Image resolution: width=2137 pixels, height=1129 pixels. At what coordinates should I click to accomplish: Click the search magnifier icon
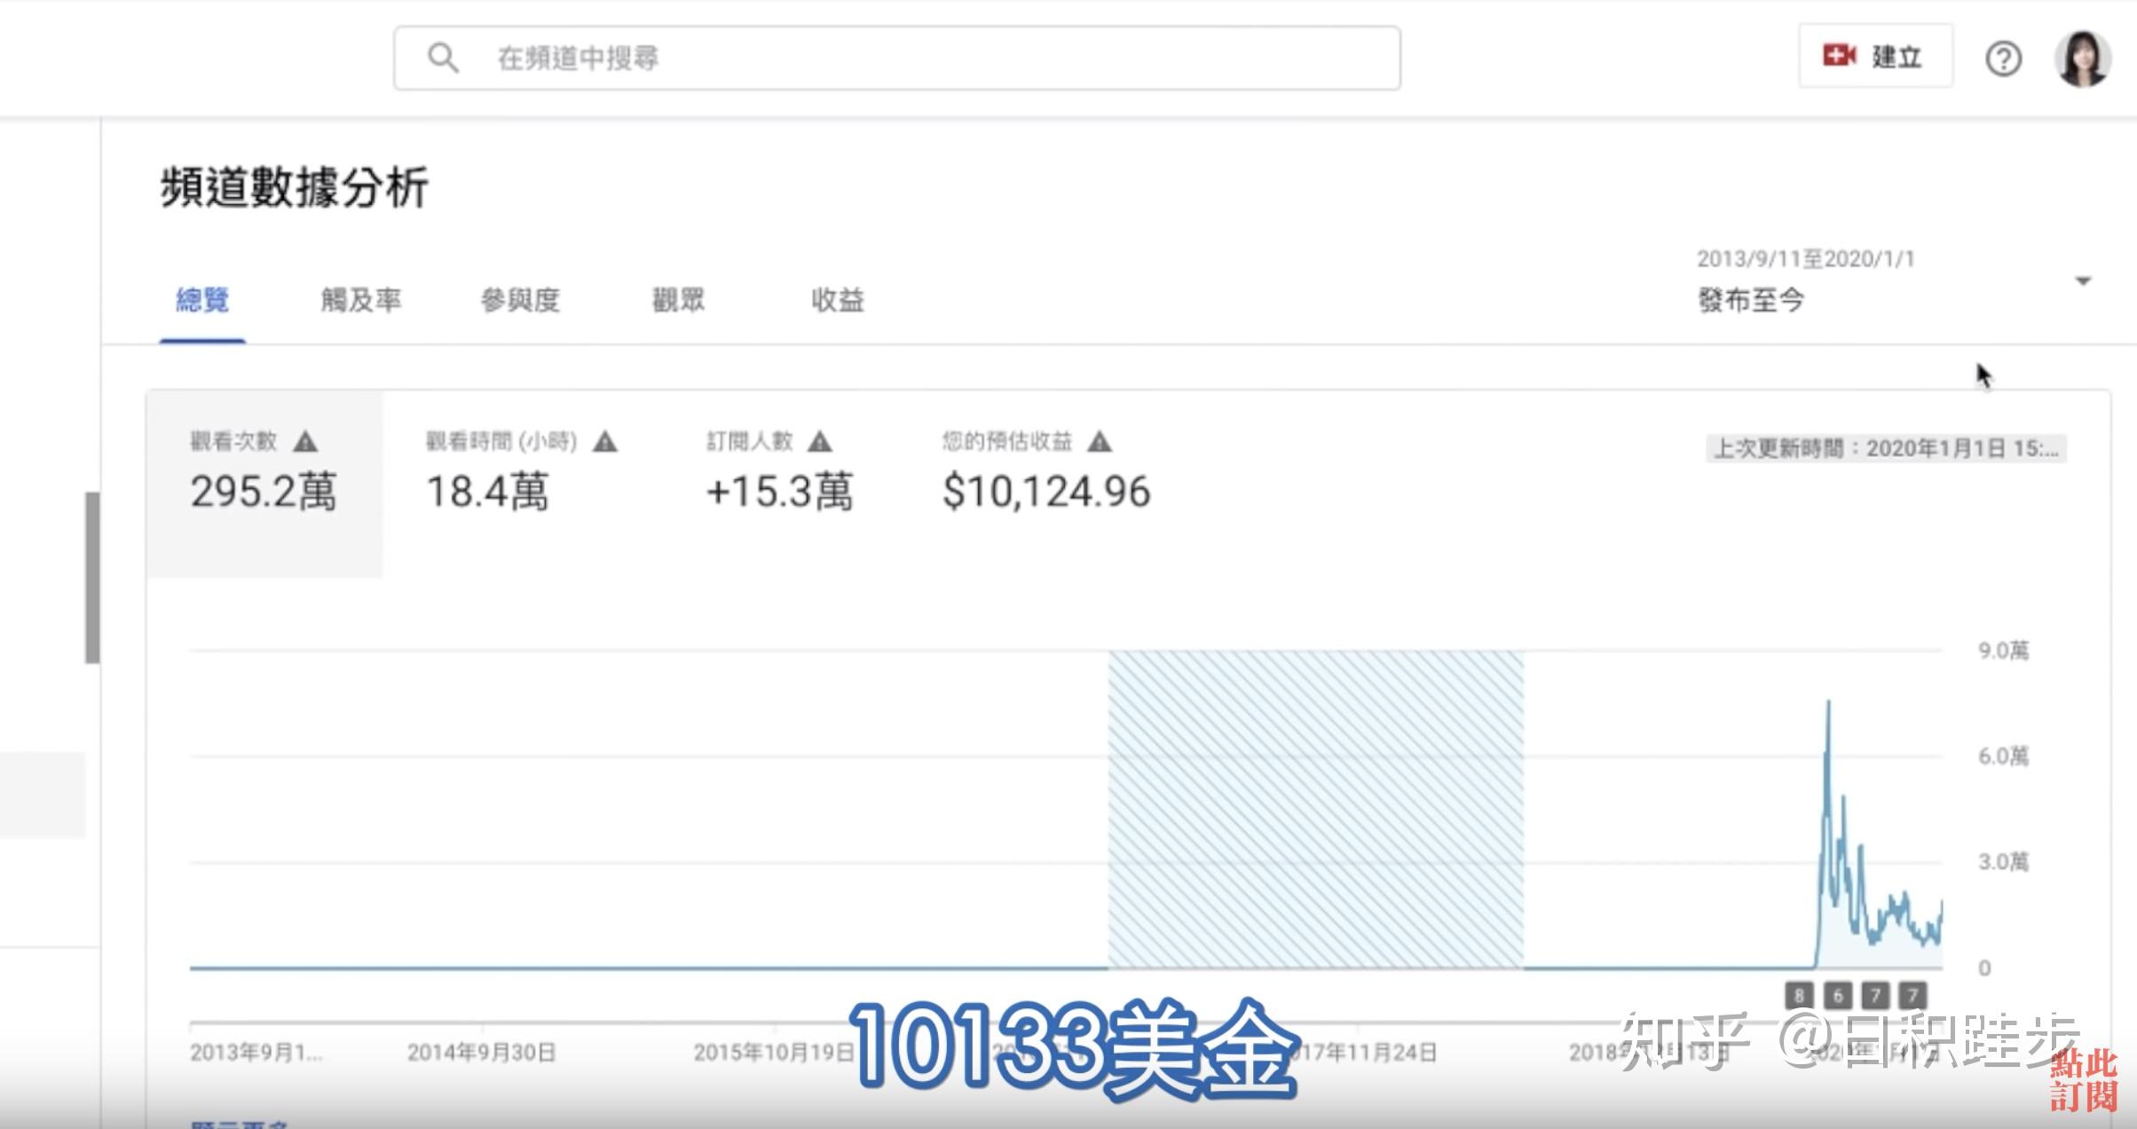[442, 59]
